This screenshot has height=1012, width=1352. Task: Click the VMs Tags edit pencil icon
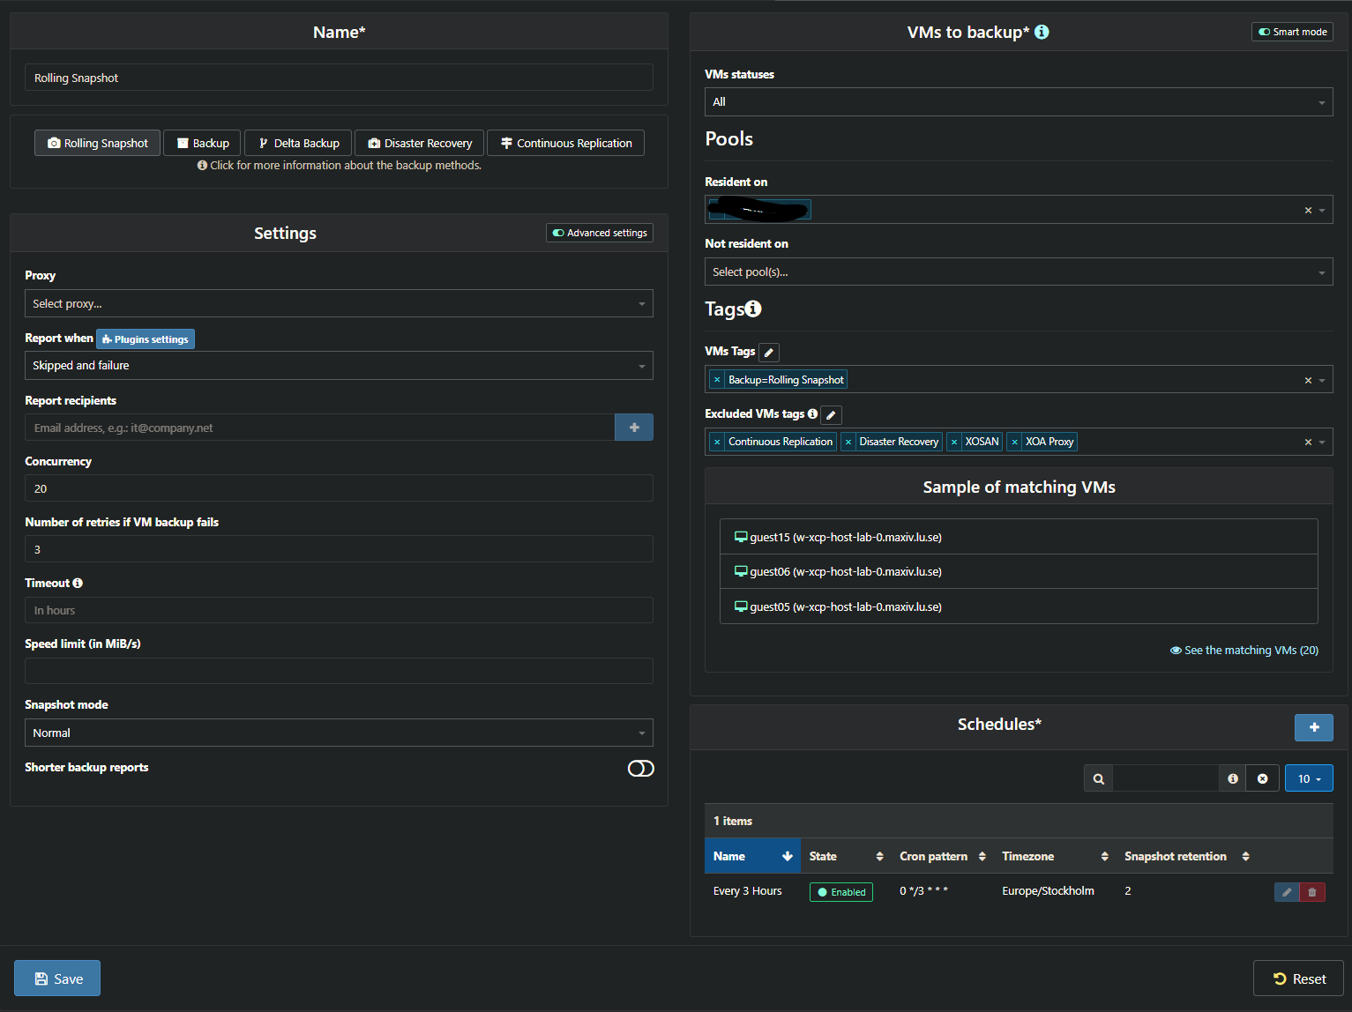tap(769, 353)
